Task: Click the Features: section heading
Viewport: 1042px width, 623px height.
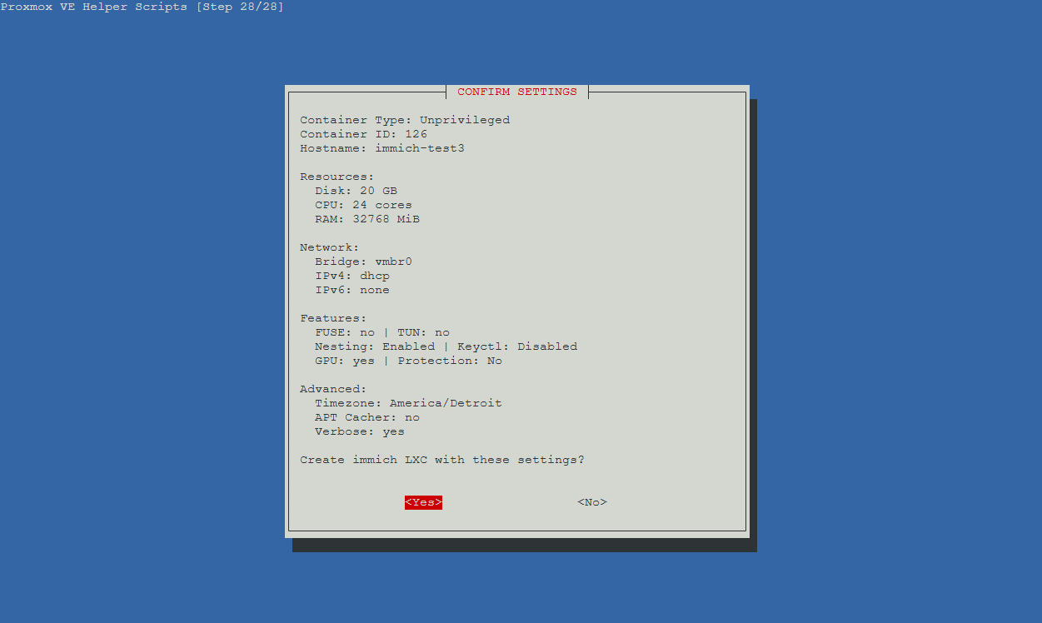Action: (334, 318)
